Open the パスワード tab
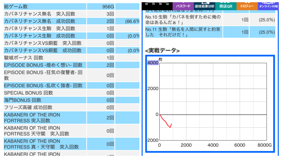The width and height of the screenshot is (281, 158). [x=183, y=6]
